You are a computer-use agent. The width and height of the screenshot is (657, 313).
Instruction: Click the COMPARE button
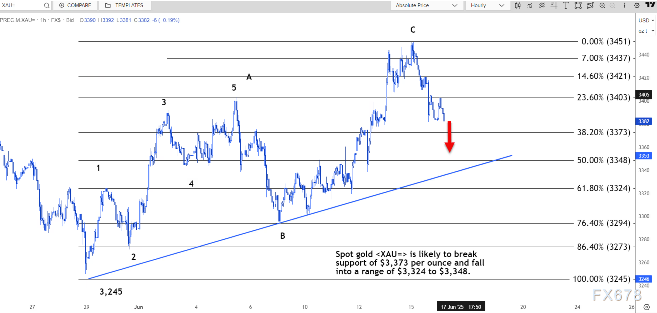pos(75,5)
